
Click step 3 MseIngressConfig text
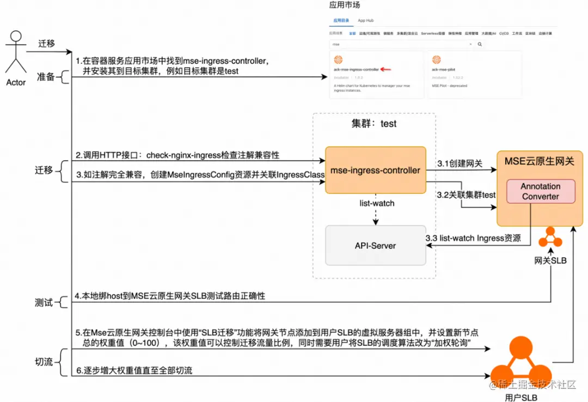pos(200,174)
